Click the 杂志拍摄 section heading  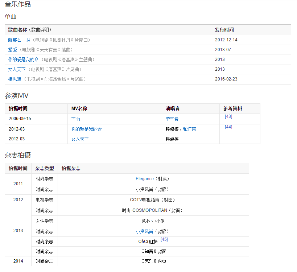pos(18,155)
